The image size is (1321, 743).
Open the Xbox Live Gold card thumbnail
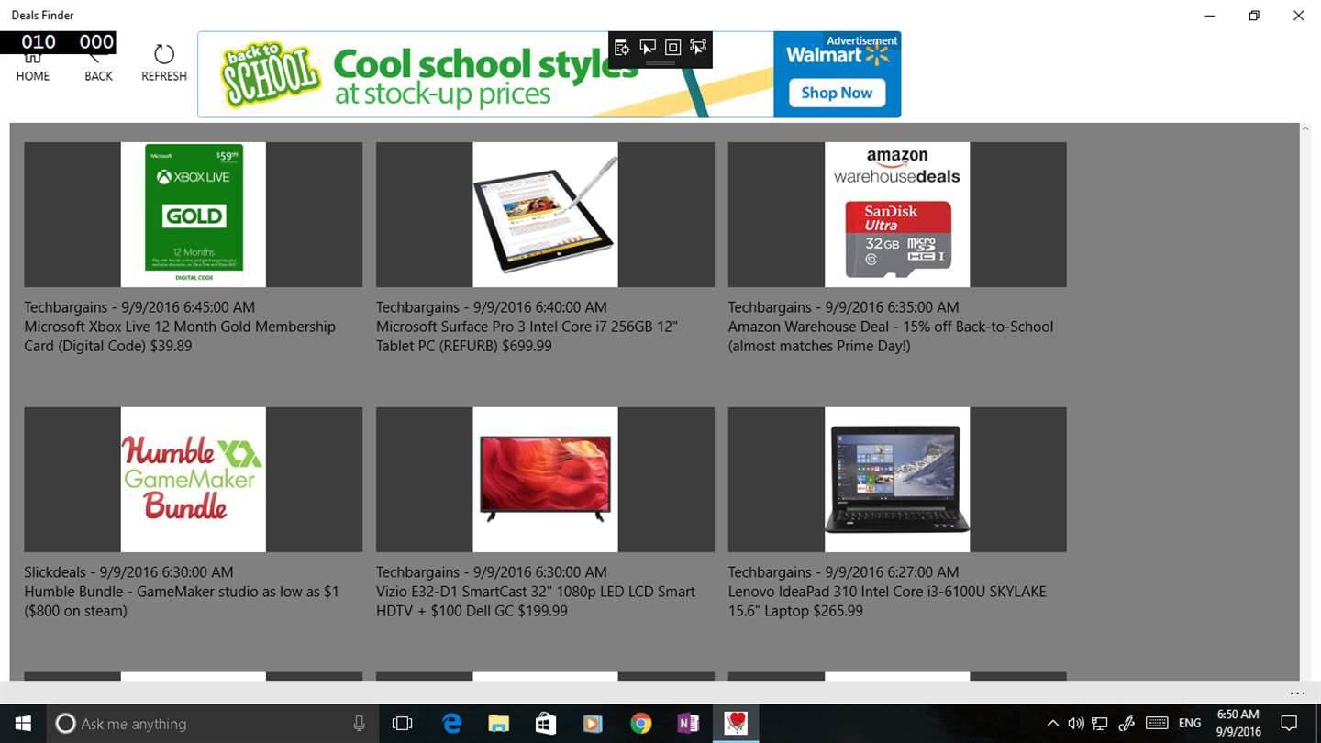click(194, 215)
